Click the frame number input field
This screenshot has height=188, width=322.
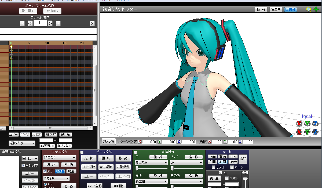pyautogui.click(x=40, y=23)
